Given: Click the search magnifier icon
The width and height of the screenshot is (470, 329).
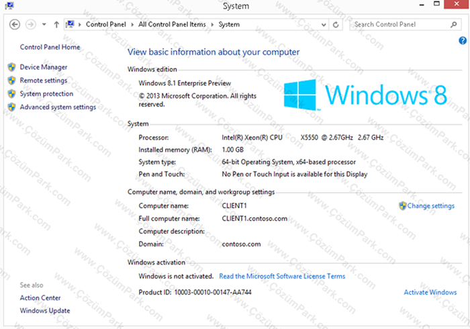Looking at the screenshot, I should pos(454,25).
